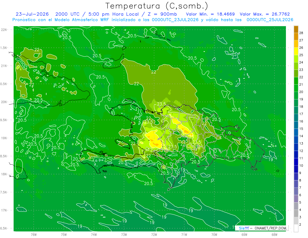Pick the blue colorbar swatch between 13 and 14

coord(296,140)
